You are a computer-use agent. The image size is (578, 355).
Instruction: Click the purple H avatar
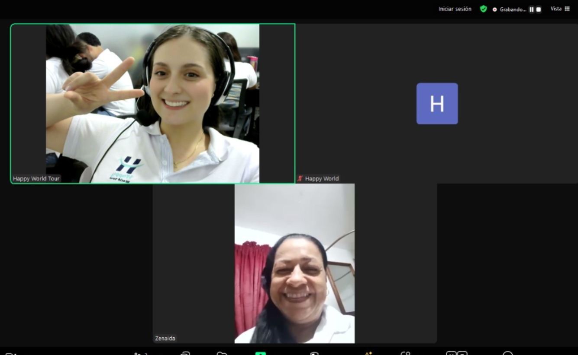coord(437,104)
